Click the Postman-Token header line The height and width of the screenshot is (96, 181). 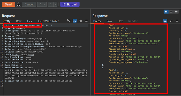[x=39, y=81]
